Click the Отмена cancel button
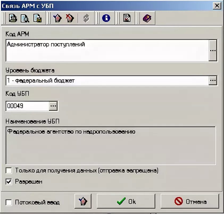 click(x=190, y=201)
